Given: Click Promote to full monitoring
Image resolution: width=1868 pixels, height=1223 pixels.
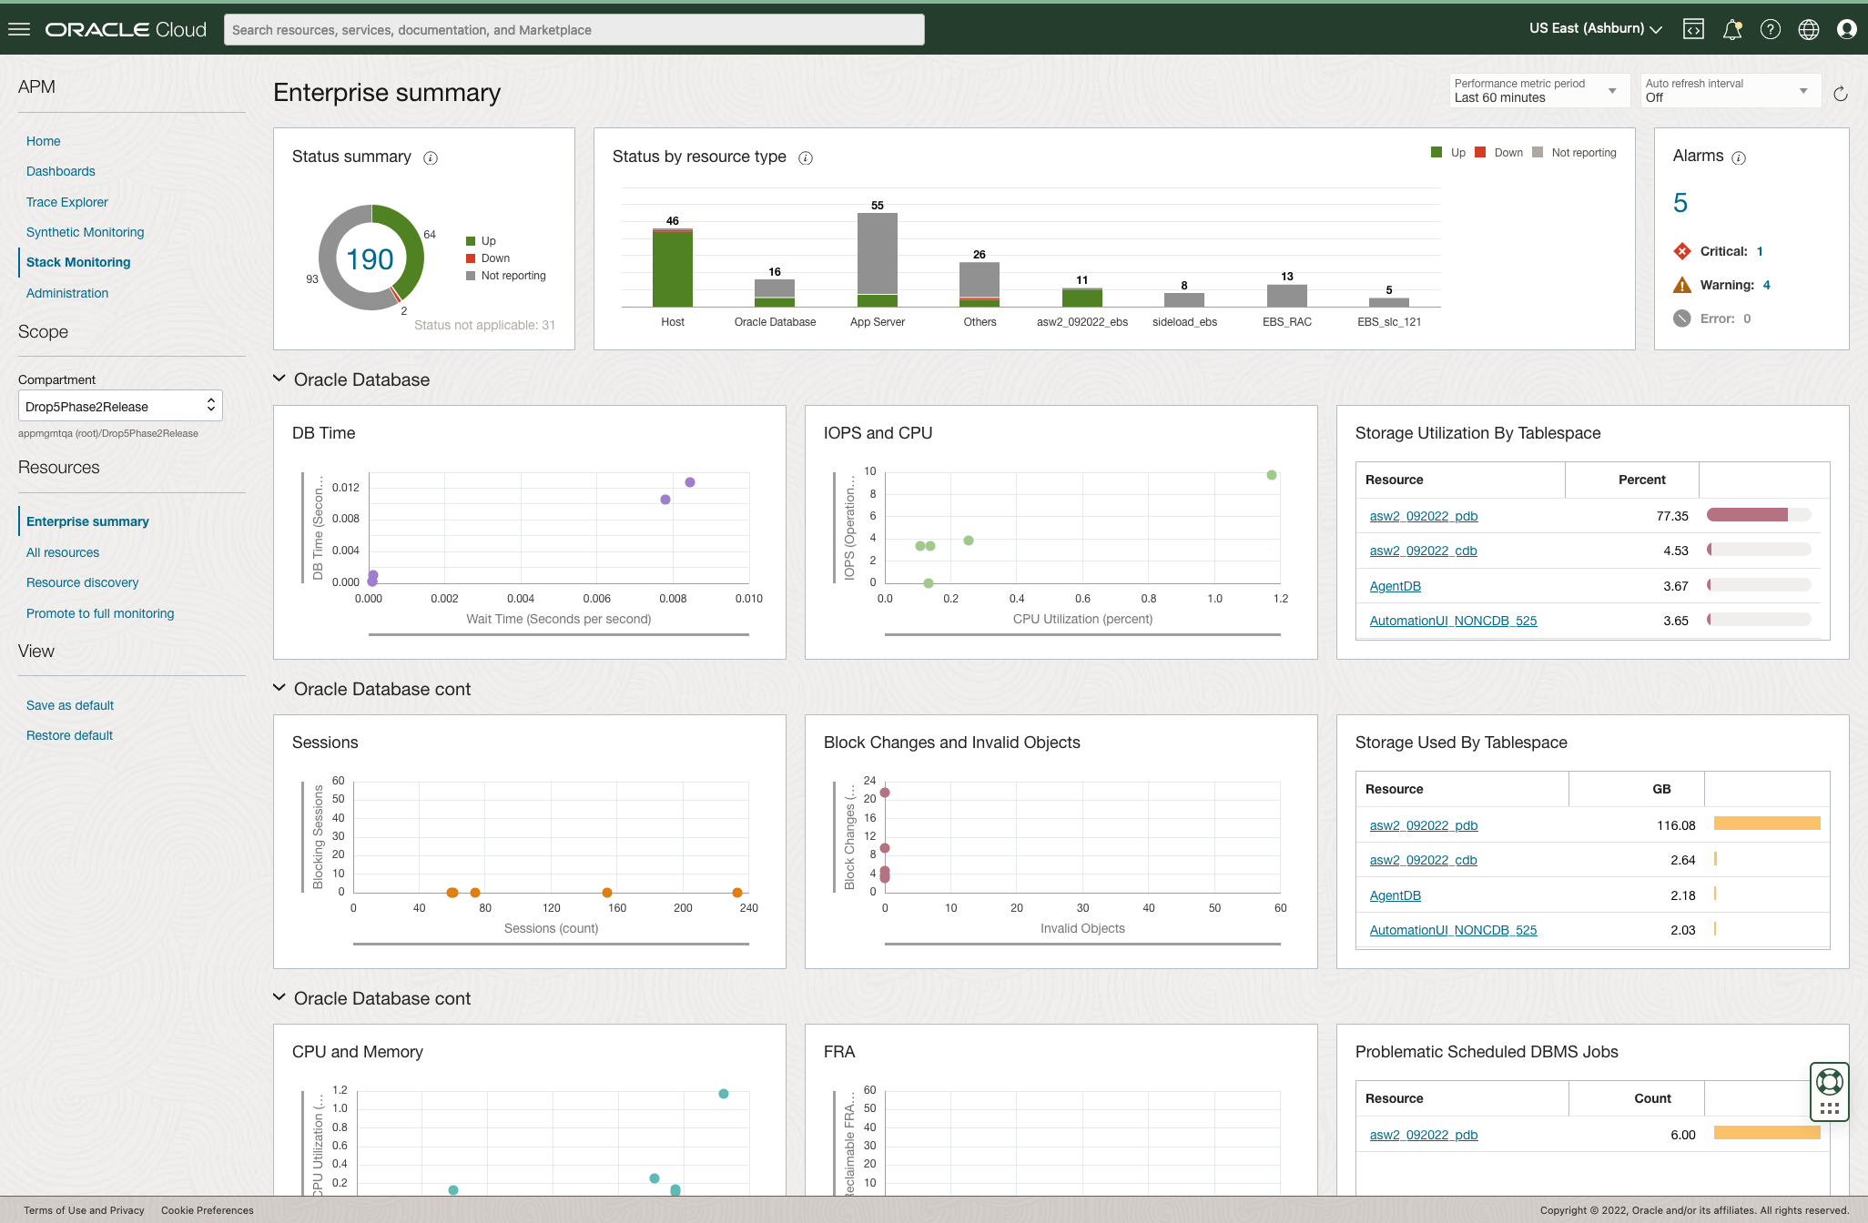Looking at the screenshot, I should click(100, 613).
